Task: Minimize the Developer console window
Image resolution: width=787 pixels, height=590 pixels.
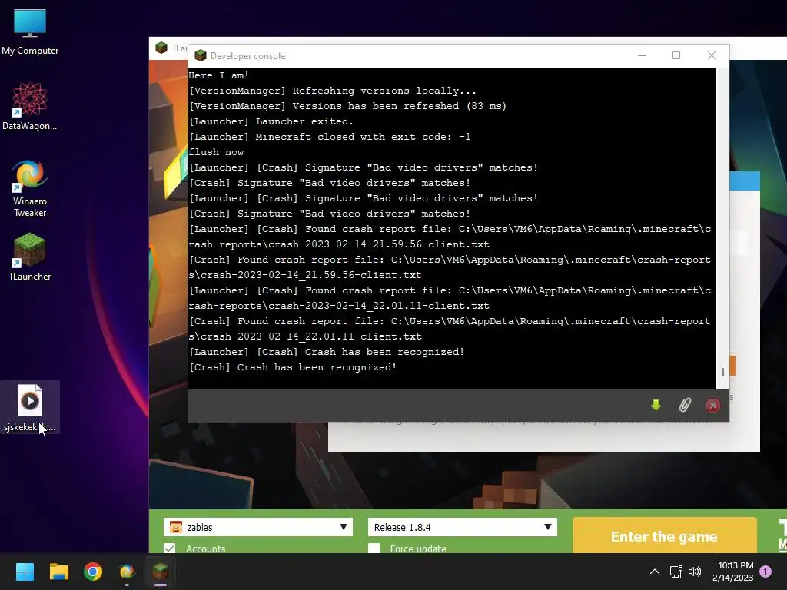Action: [x=642, y=55]
